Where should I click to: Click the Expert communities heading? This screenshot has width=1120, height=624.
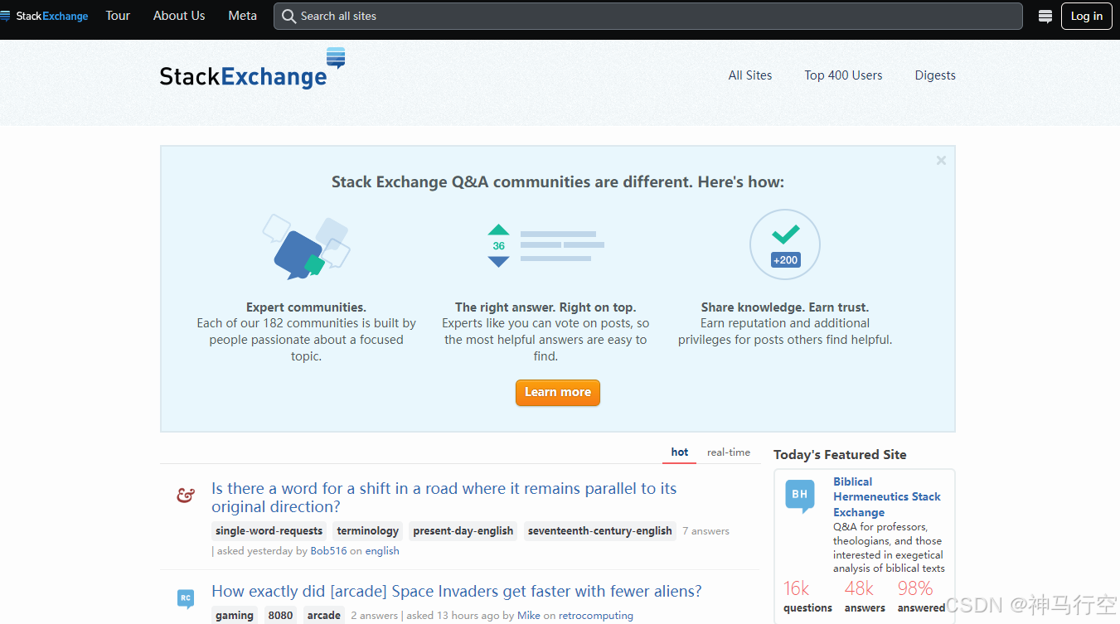pos(306,307)
